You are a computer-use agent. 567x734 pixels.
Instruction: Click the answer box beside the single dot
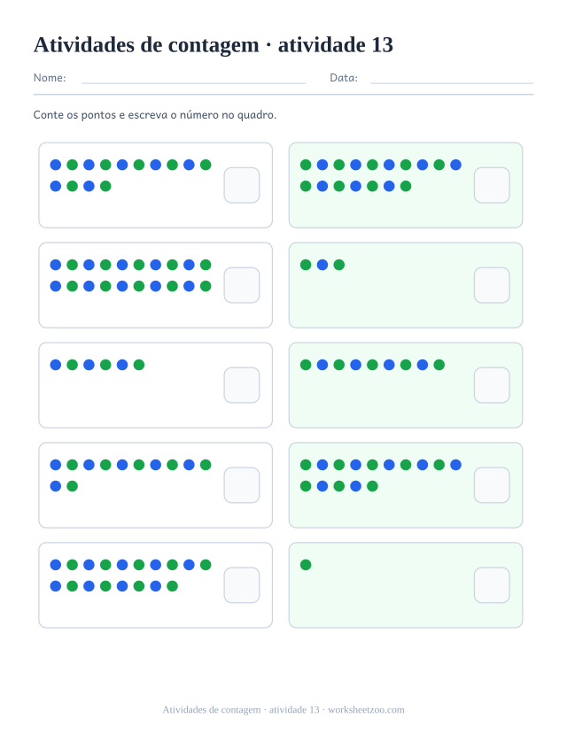[492, 585]
